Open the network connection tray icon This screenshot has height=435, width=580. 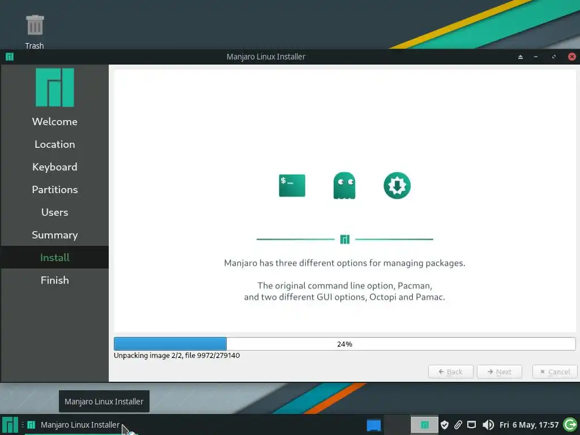point(472,425)
